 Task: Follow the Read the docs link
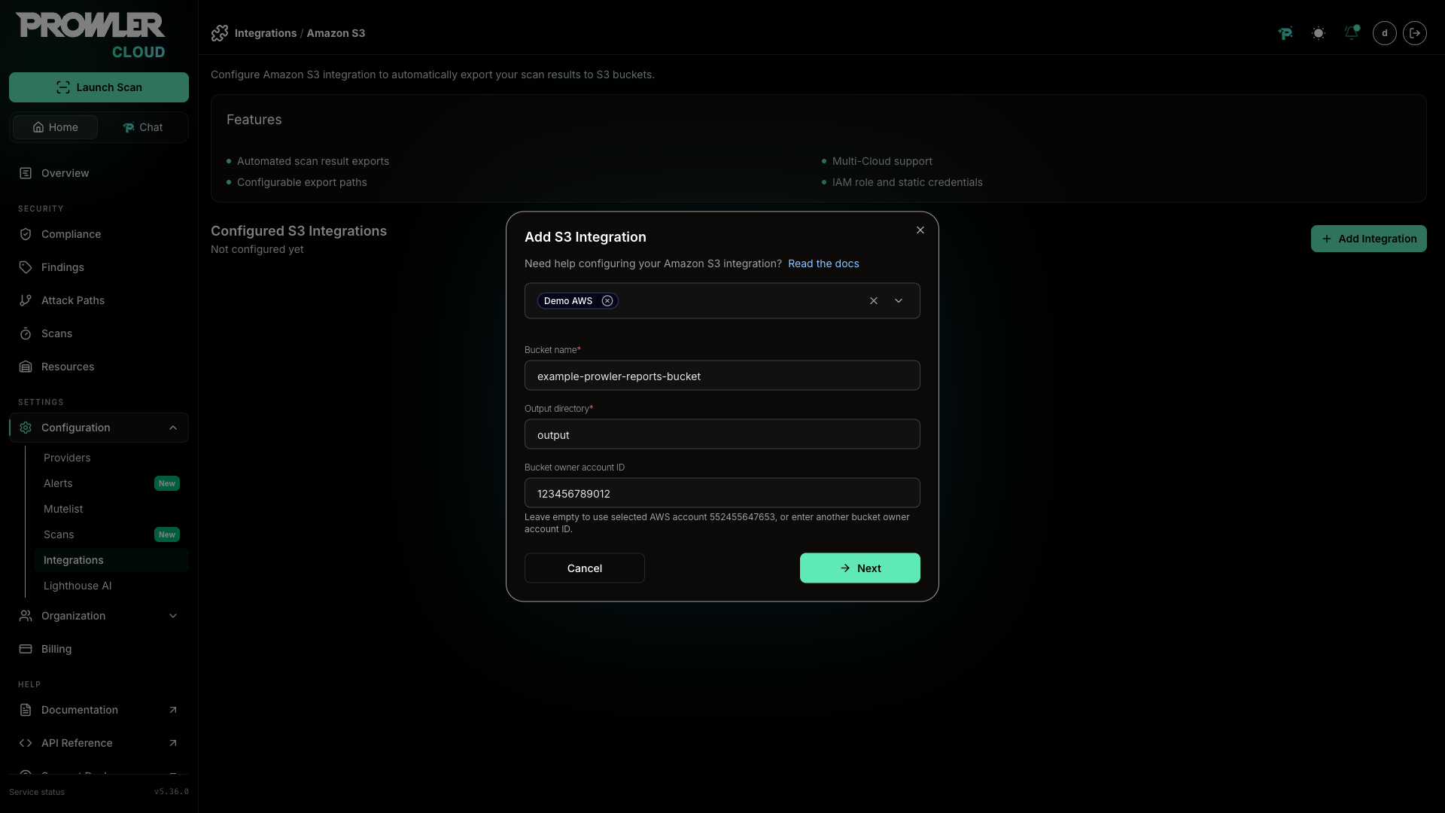(823, 263)
